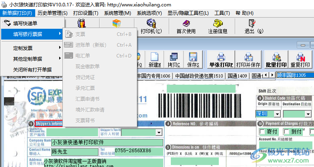Viewport: 314px width, 167px height.
Task: Open the Destination 目的地 dropdown
Action: (308, 114)
